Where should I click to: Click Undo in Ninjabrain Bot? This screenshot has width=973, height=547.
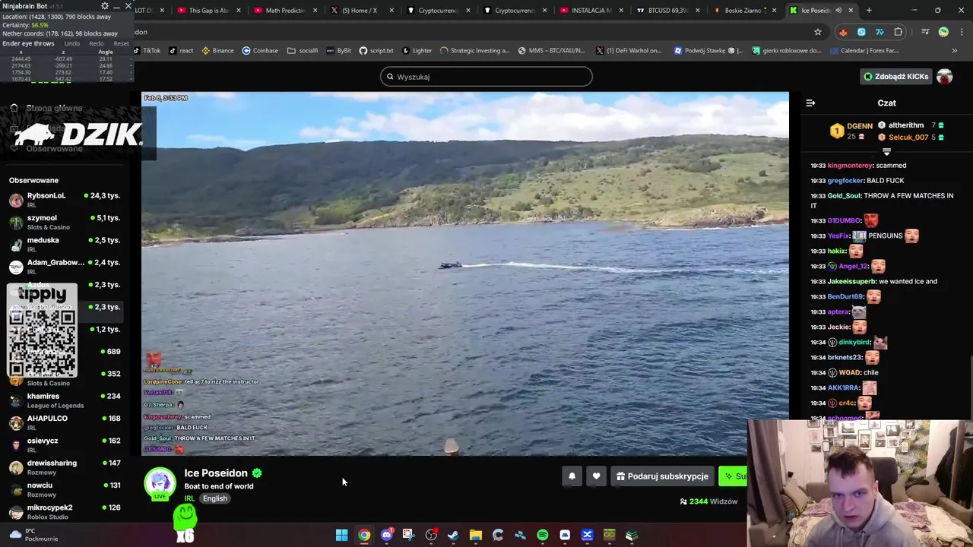(71, 43)
